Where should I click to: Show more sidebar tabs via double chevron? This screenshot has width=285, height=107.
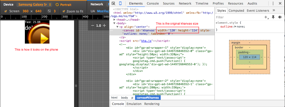pos(274,10)
